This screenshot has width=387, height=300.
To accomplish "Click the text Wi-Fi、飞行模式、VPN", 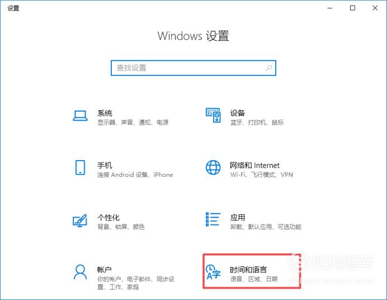I will [x=262, y=175].
